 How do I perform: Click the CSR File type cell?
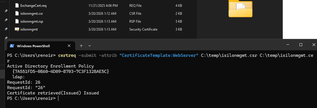(x=135, y=14)
